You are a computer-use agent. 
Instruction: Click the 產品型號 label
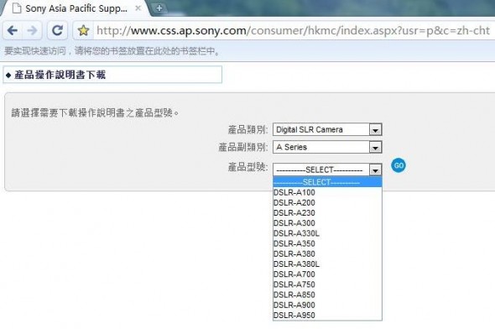247,167
